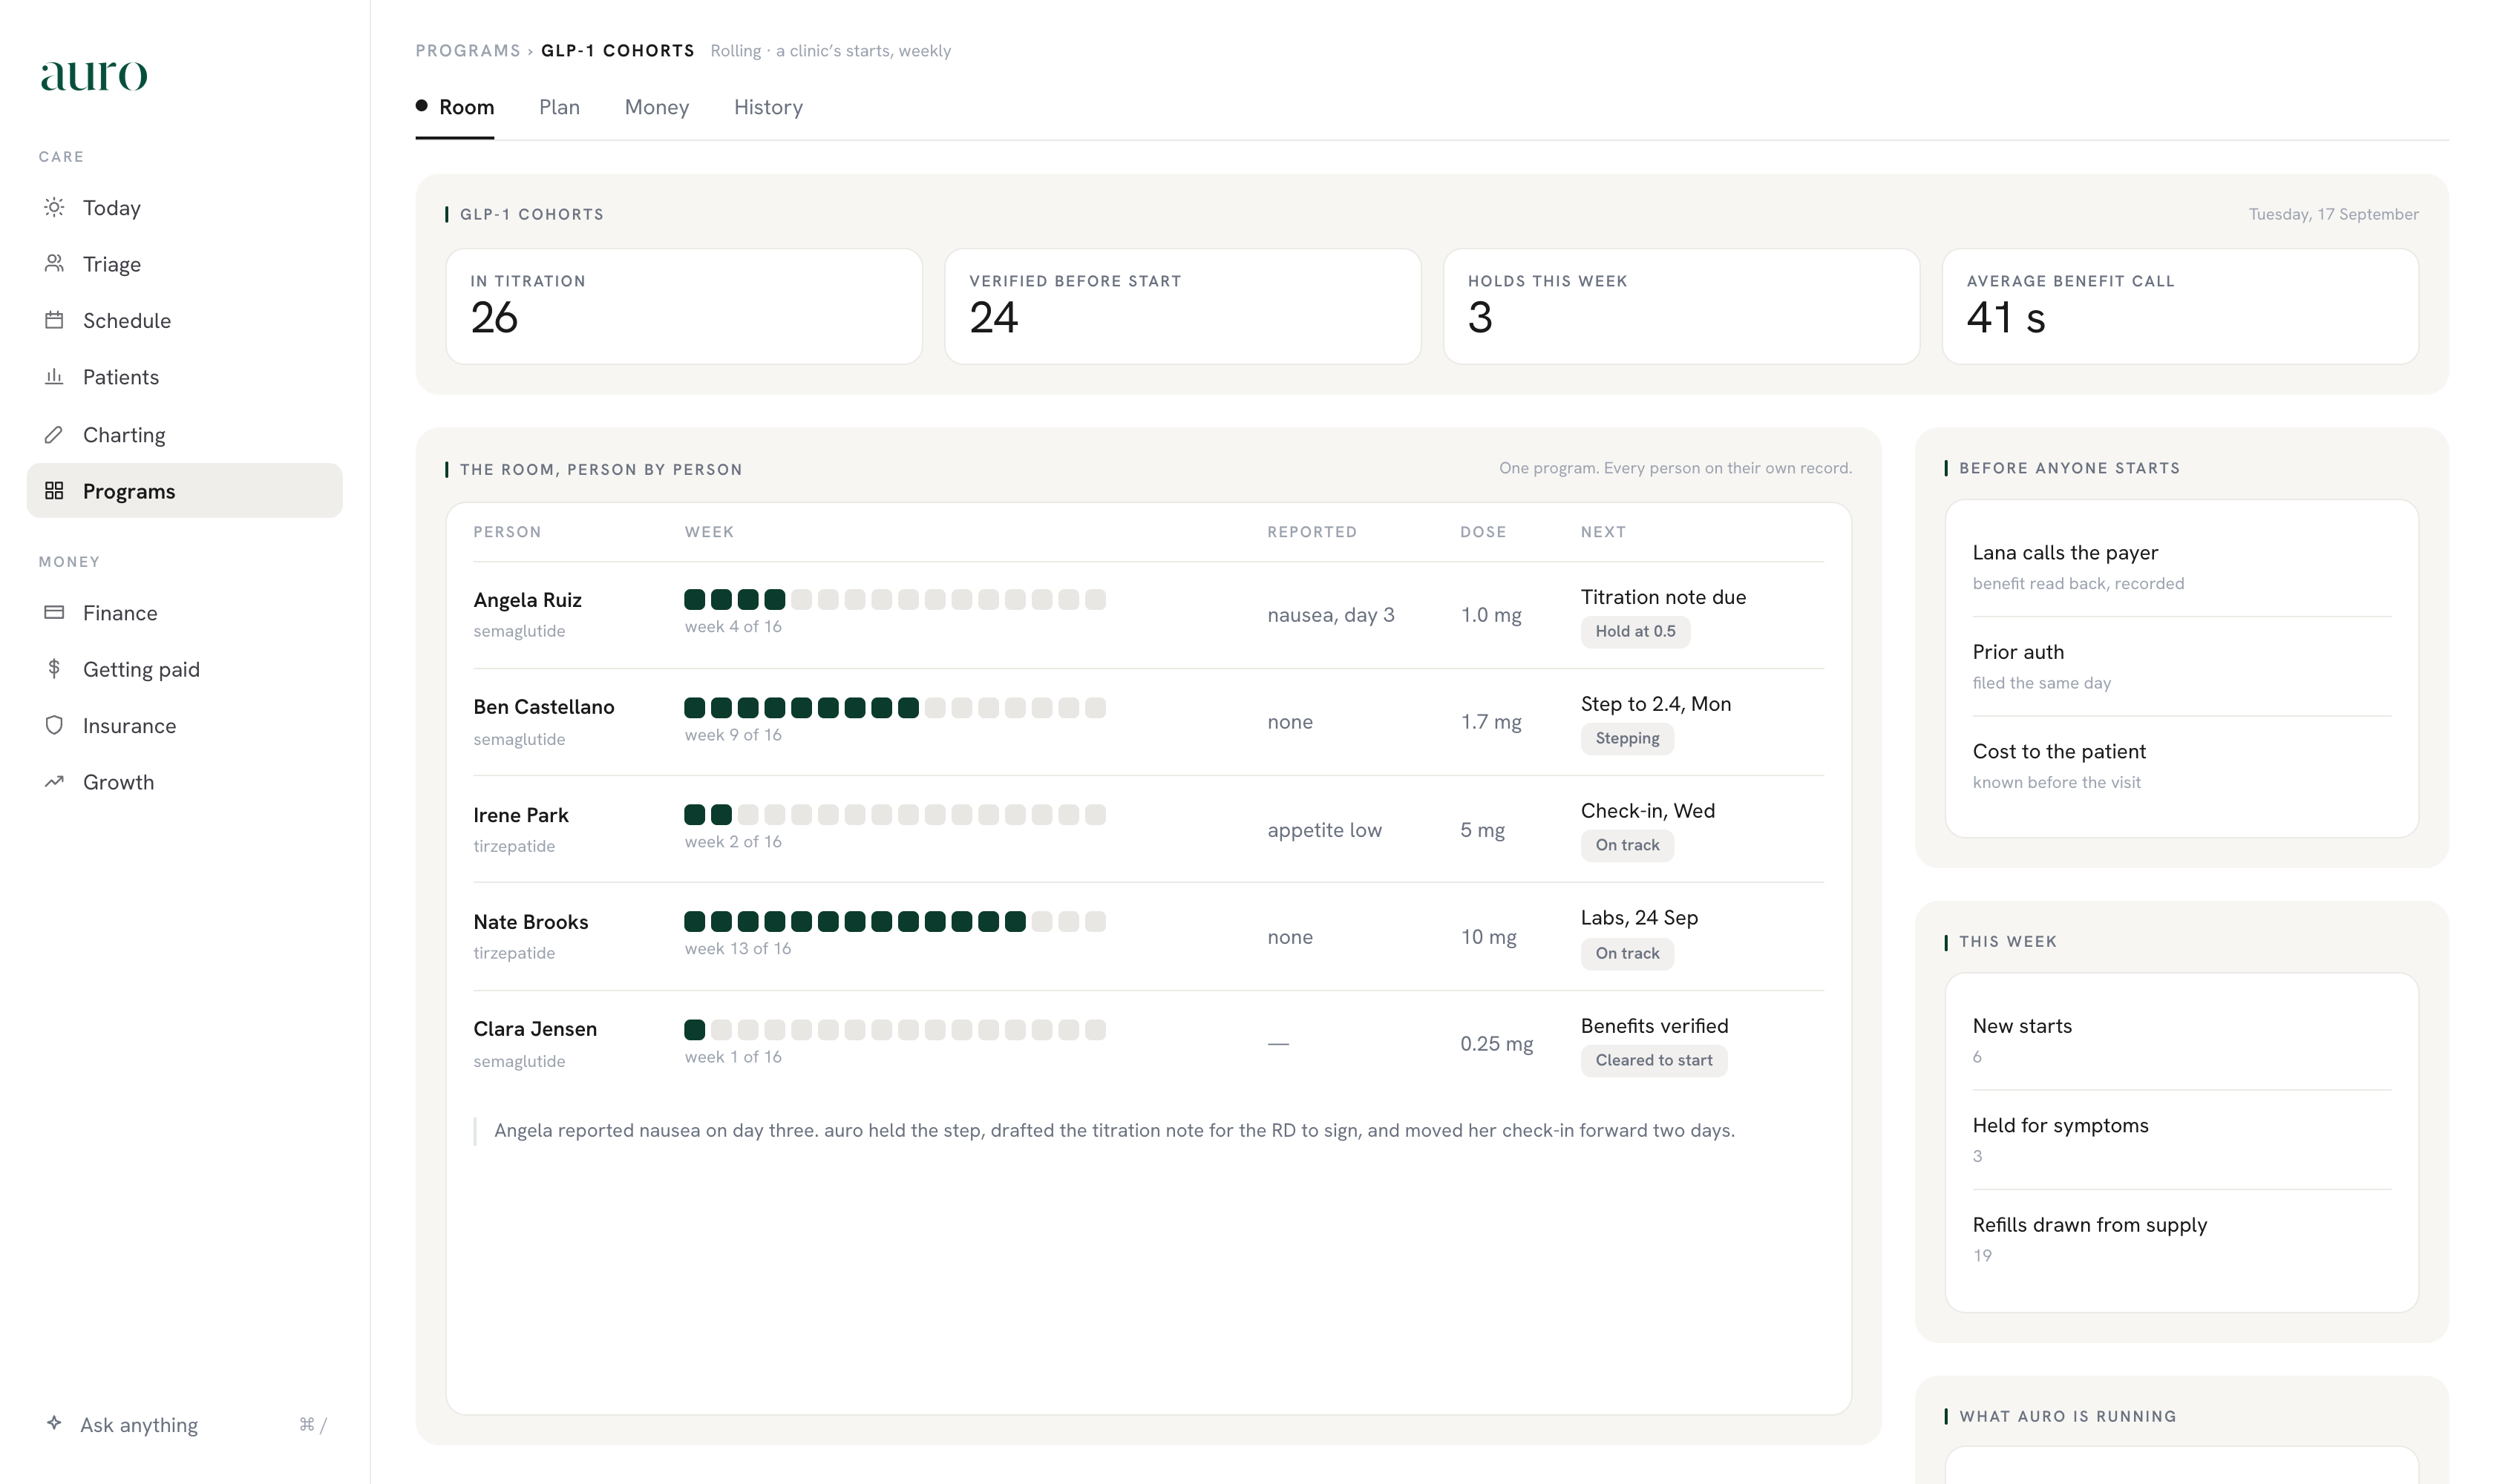
Task: Click Nate Brooks week 13 progress bar
Action: click(x=894, y=921)
